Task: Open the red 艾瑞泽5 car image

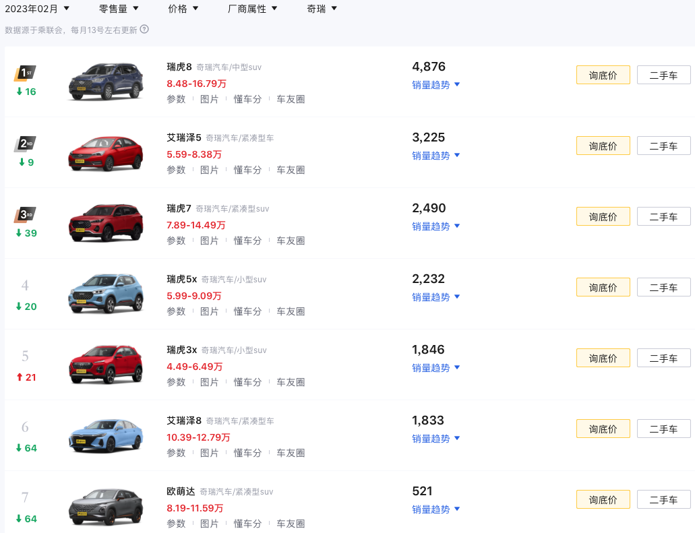Action: (106, 153)
